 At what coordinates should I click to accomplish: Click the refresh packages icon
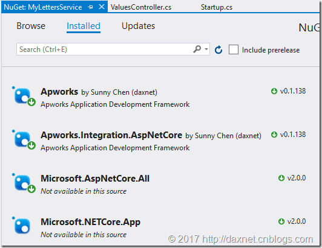[x=218, y=49]
